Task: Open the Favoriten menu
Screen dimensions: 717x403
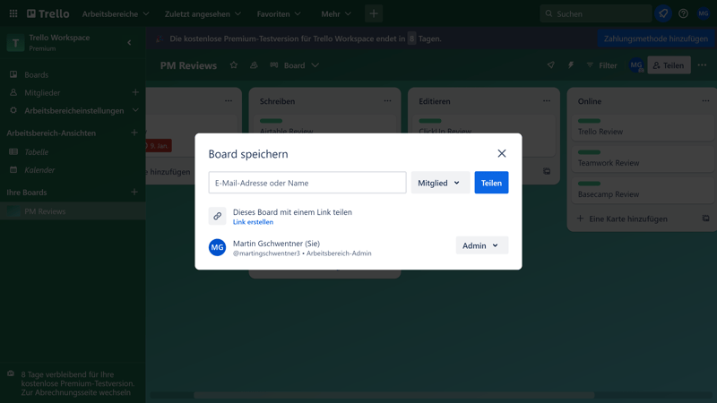Action: [x=279, y=13]
